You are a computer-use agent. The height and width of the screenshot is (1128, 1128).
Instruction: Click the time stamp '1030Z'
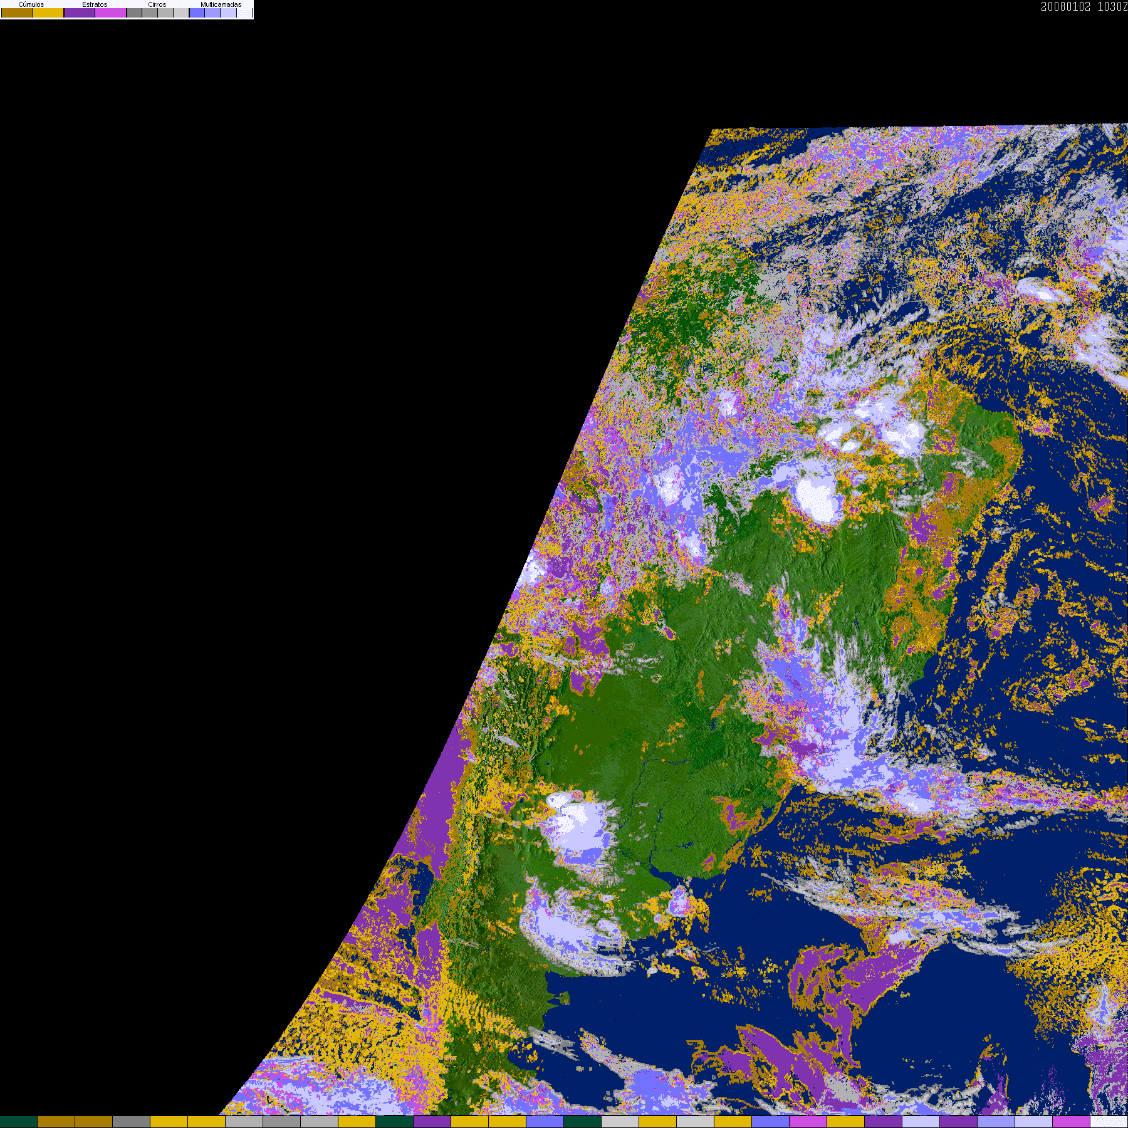pos(1113,6)
